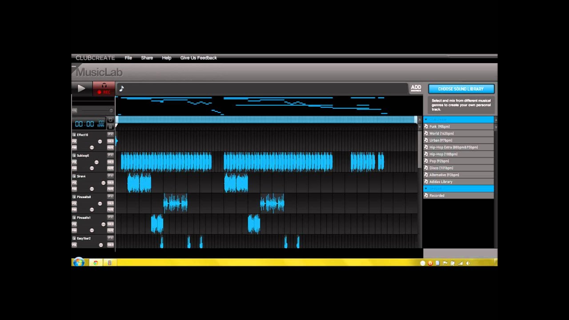Click the ADD sounds button

(x=416, y=88)
